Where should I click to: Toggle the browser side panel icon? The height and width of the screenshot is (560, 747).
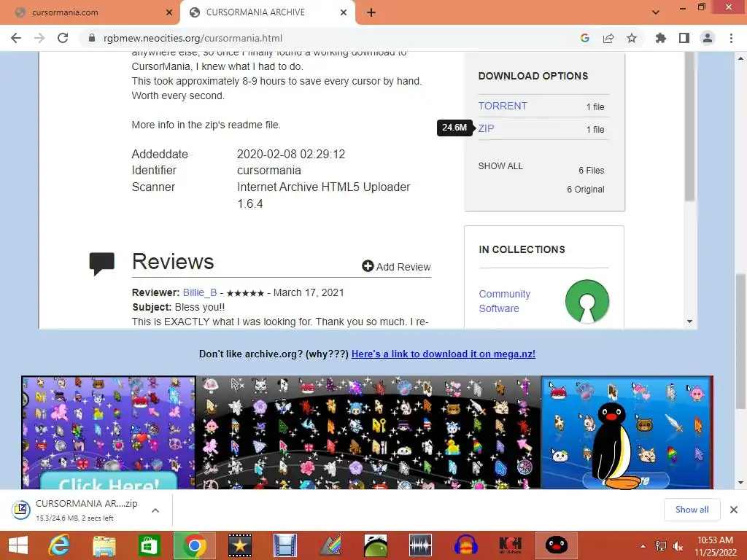tap(684, 38)
